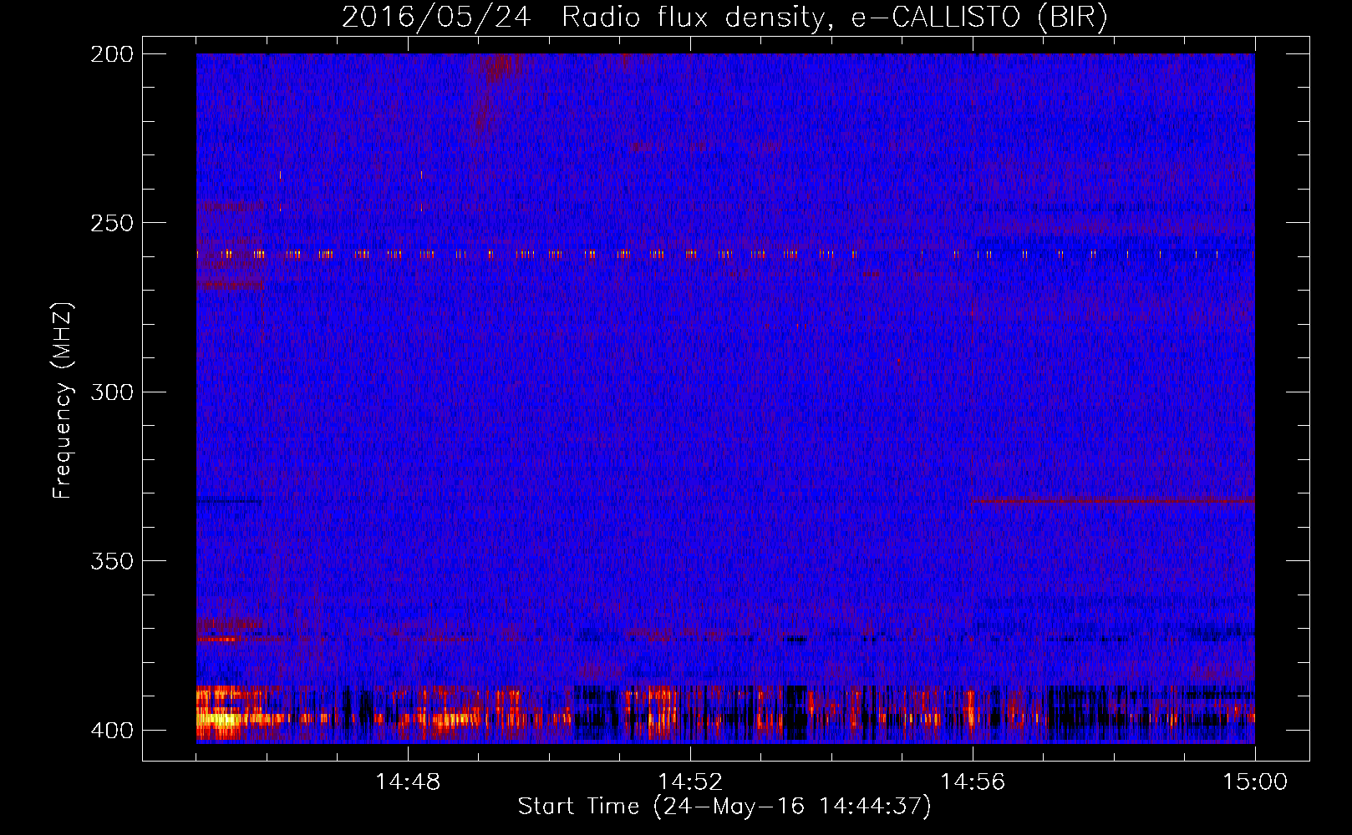
Task: Click the 350 frequency tick label
Action: click(112, 561)
